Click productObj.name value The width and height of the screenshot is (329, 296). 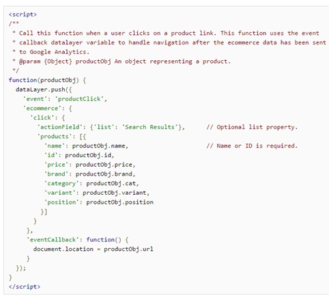98,146
